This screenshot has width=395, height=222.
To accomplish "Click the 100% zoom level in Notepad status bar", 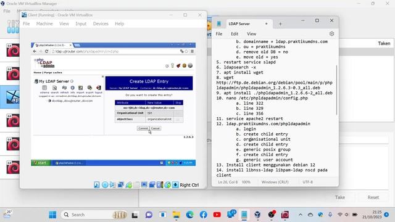I will coord(246,182).
